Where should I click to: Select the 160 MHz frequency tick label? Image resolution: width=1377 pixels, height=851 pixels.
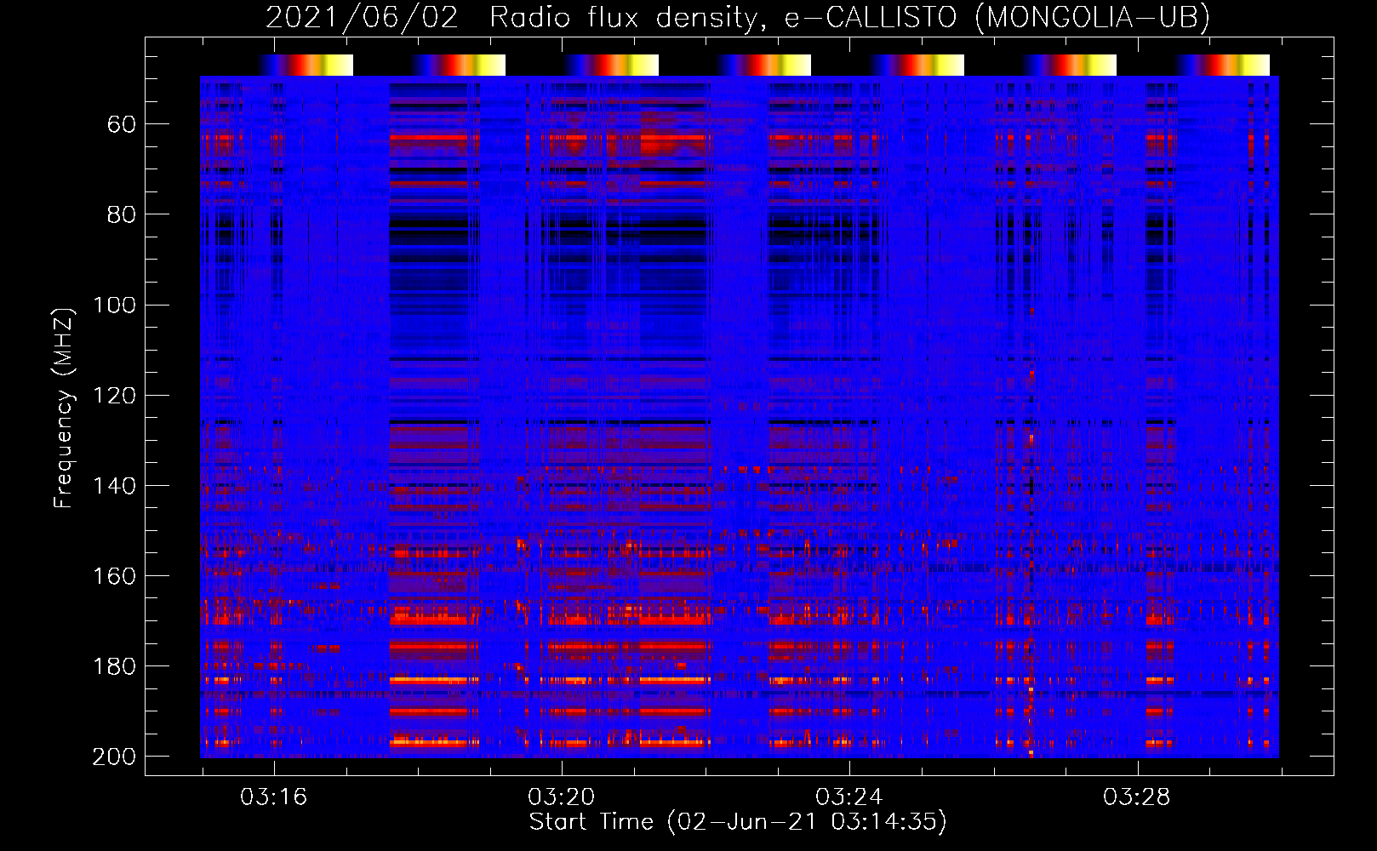[114, 576]
